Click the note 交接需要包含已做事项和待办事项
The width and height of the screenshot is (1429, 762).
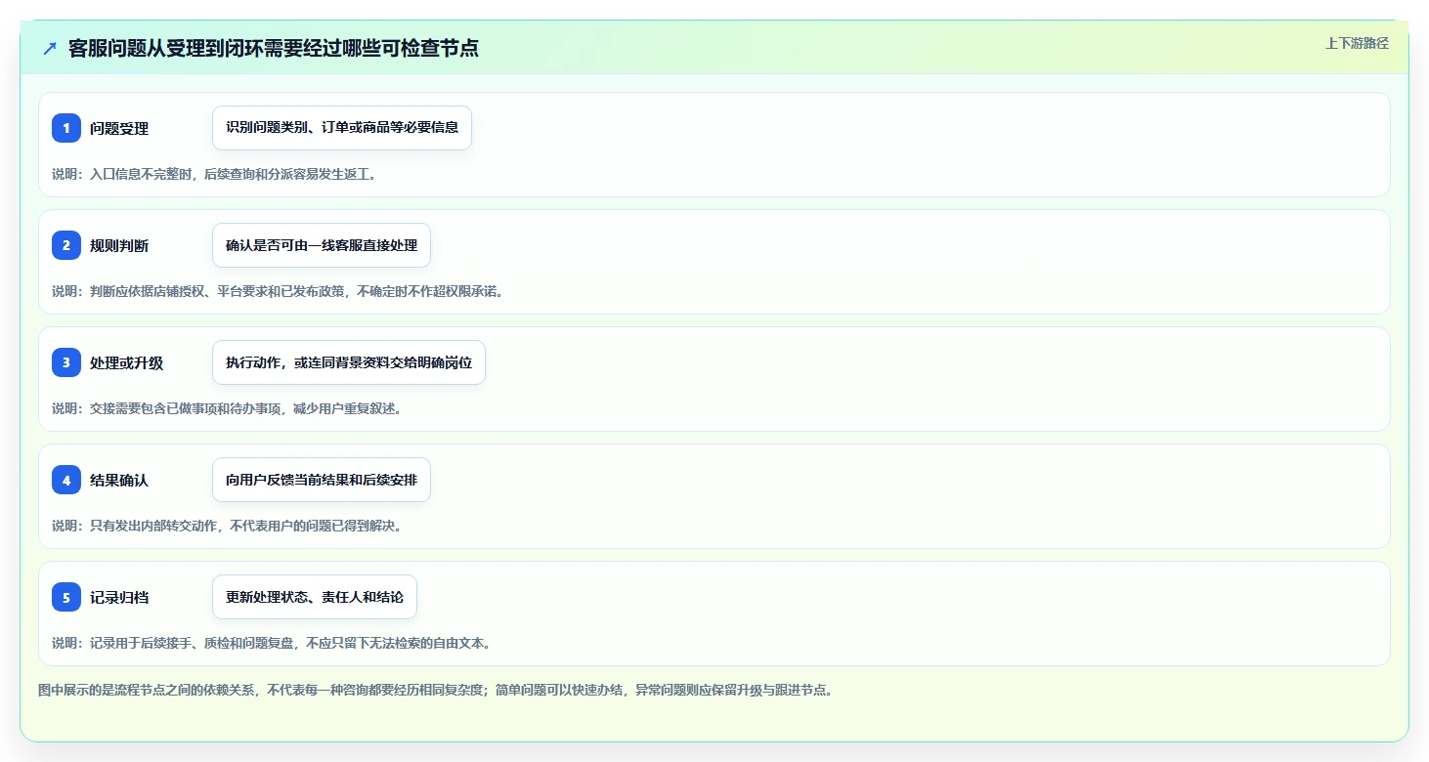228,408
